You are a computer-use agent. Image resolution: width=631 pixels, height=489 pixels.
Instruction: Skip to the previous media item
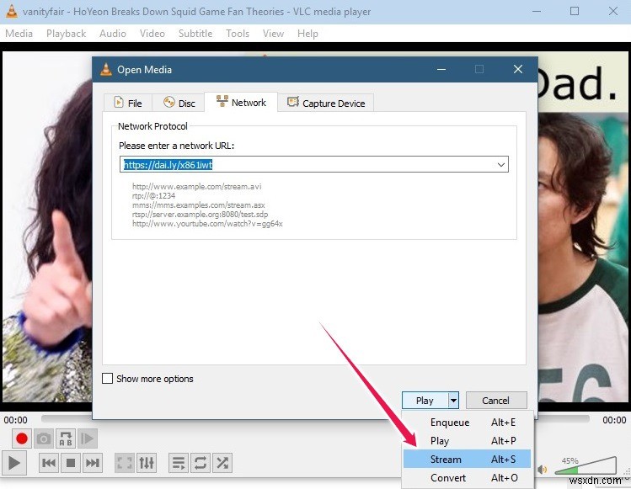(49, 463)
